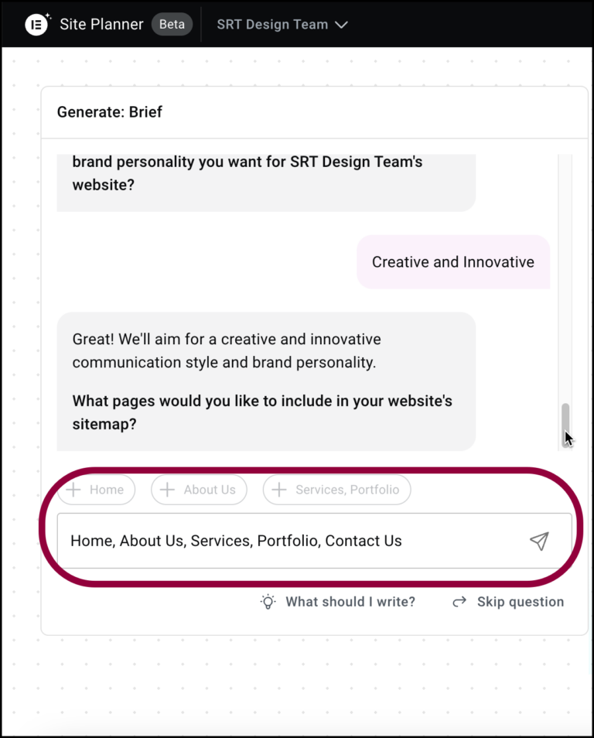594x738 pixels.
Task: Select the Generate: Brief header tab
Action: [x=109, y=112]
